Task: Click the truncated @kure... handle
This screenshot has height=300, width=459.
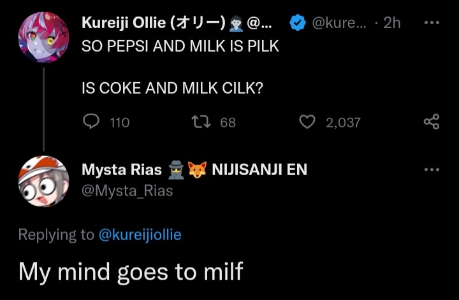Action: (337, 22)
